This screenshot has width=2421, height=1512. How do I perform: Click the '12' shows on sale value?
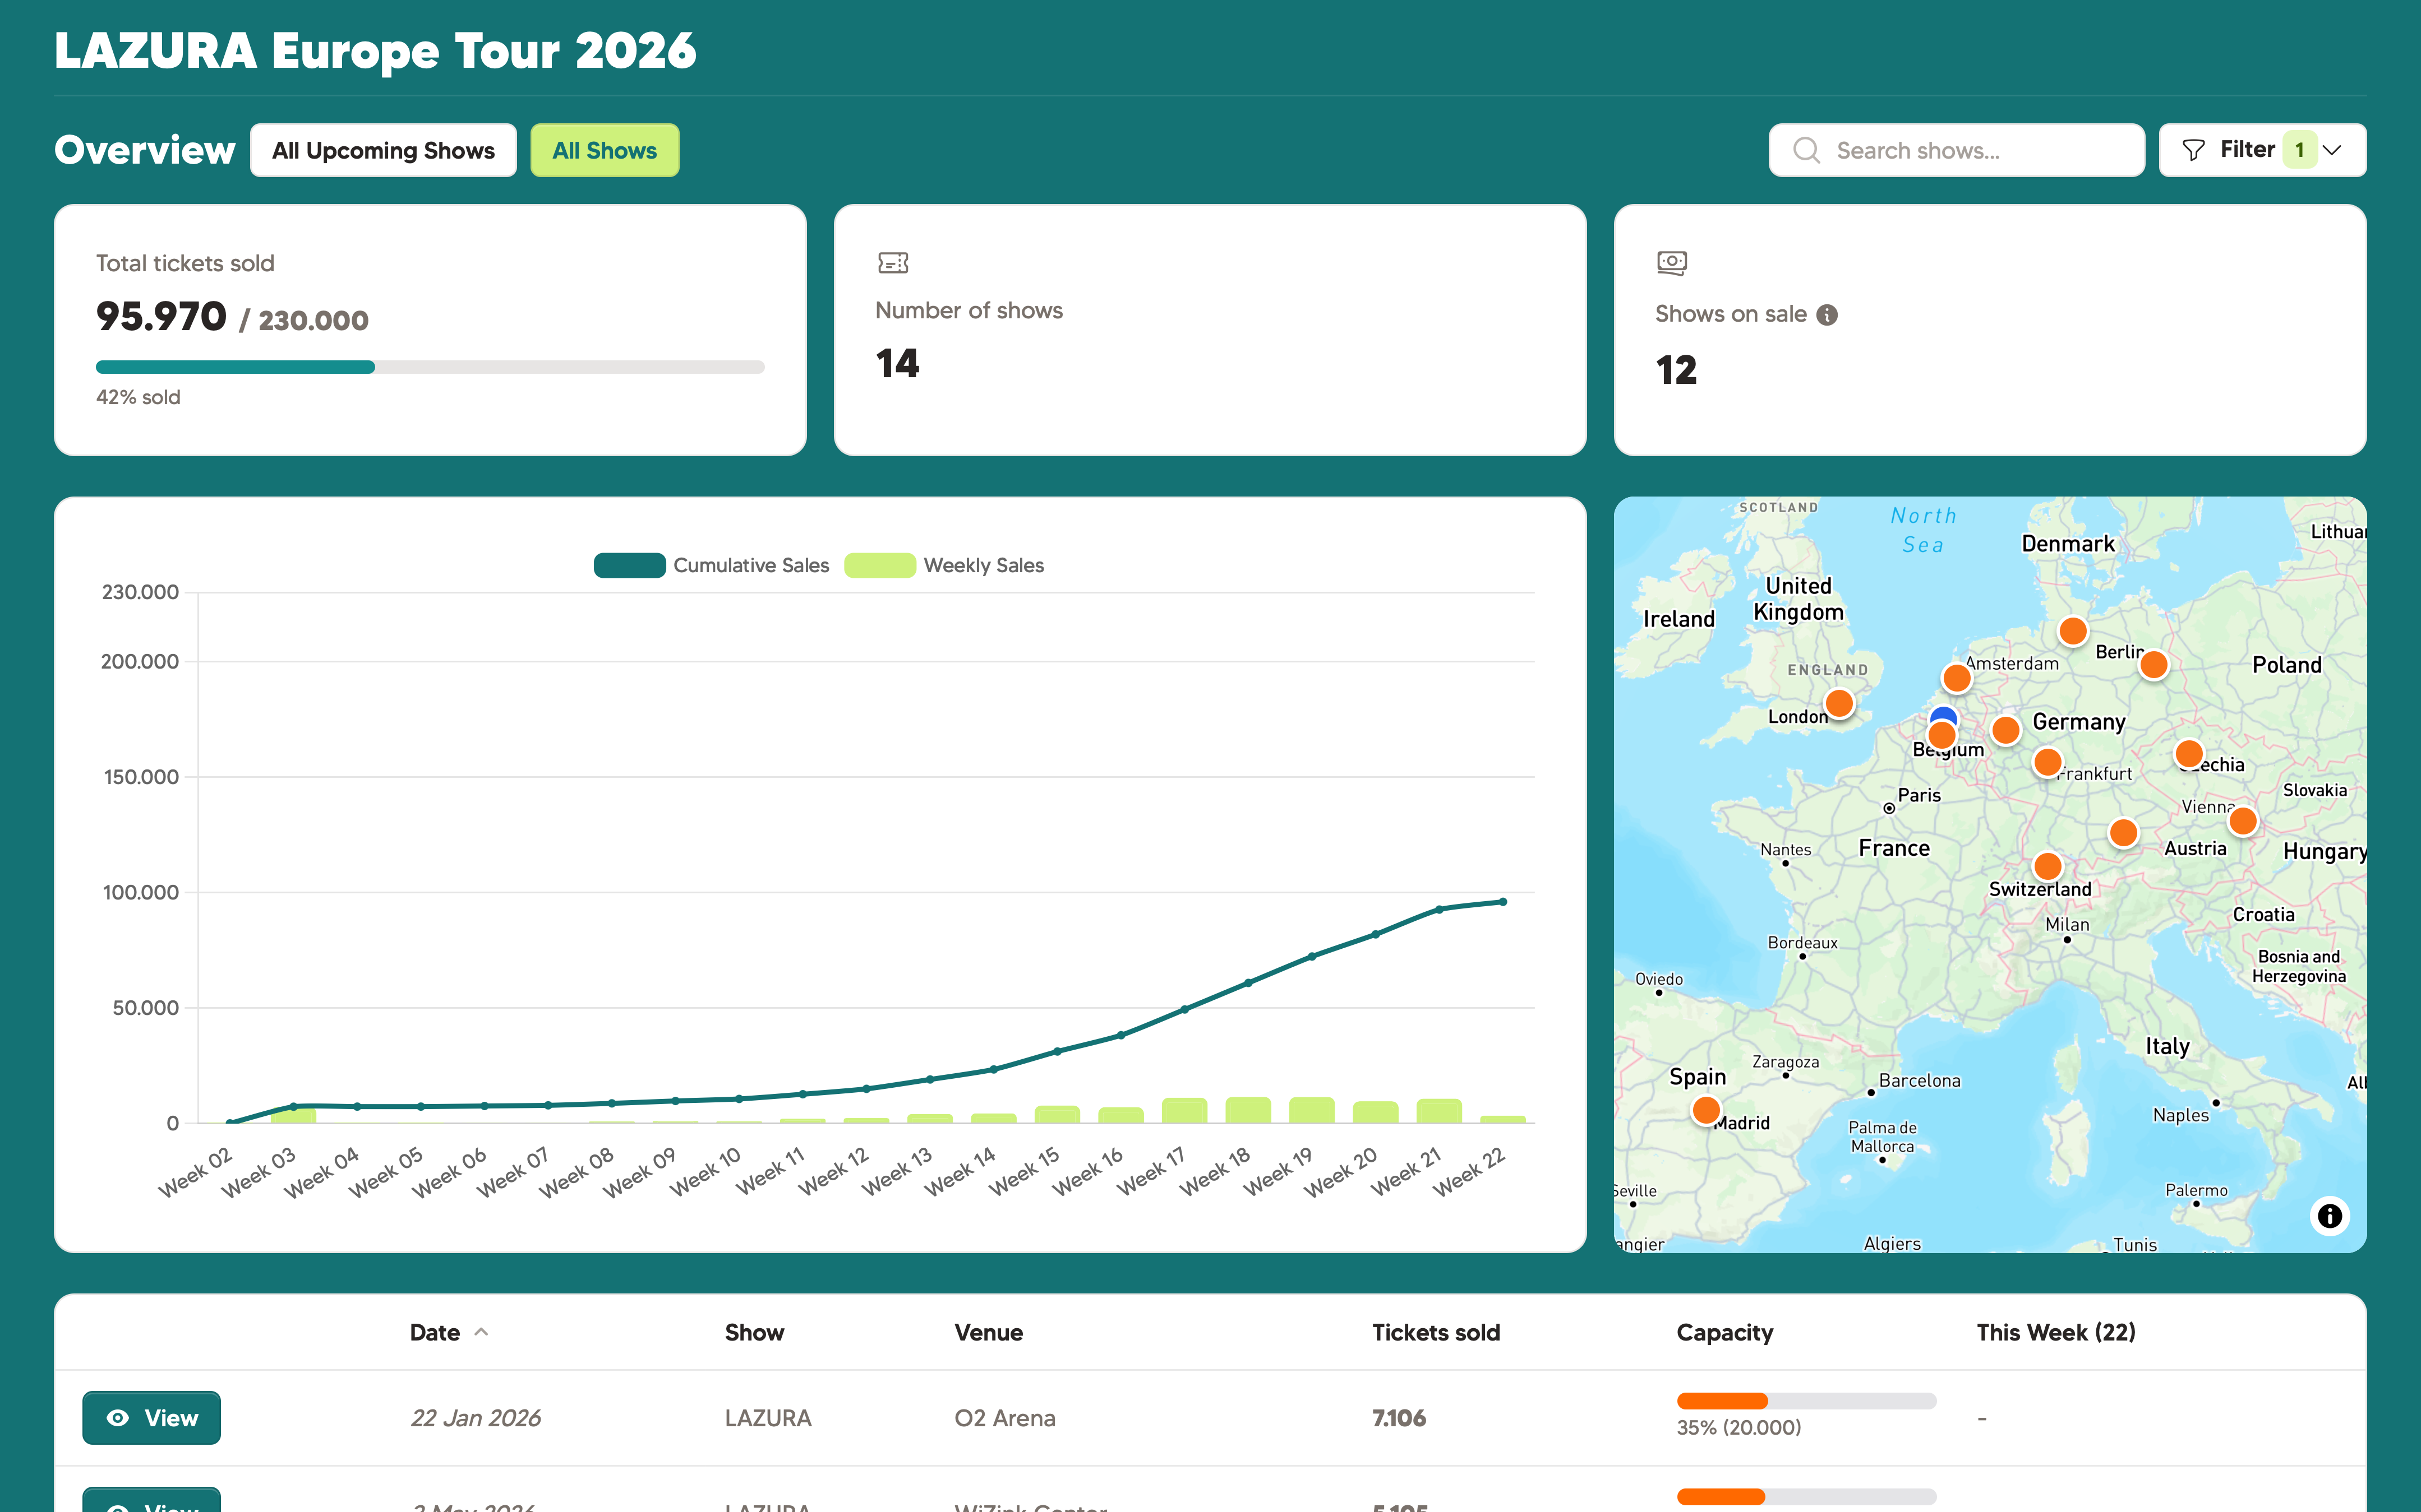click(1677, 370)
